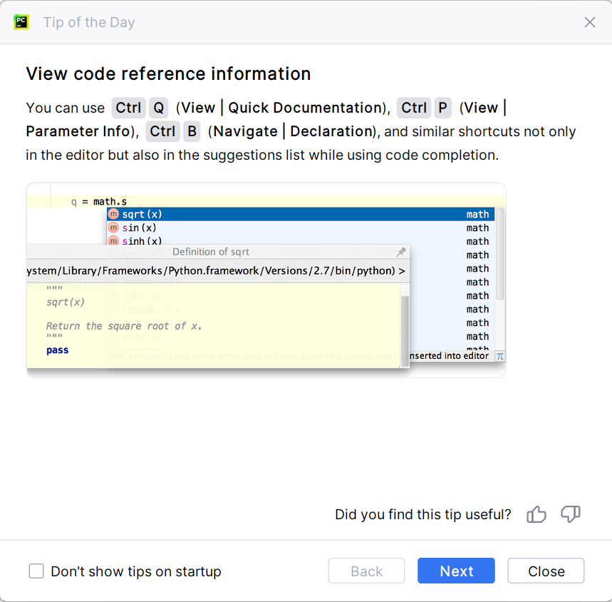The height and width of the screenshot is (602, 612).
Task: Dismiss the Tip of the Day dialog with X
Action: click(590, 22)
